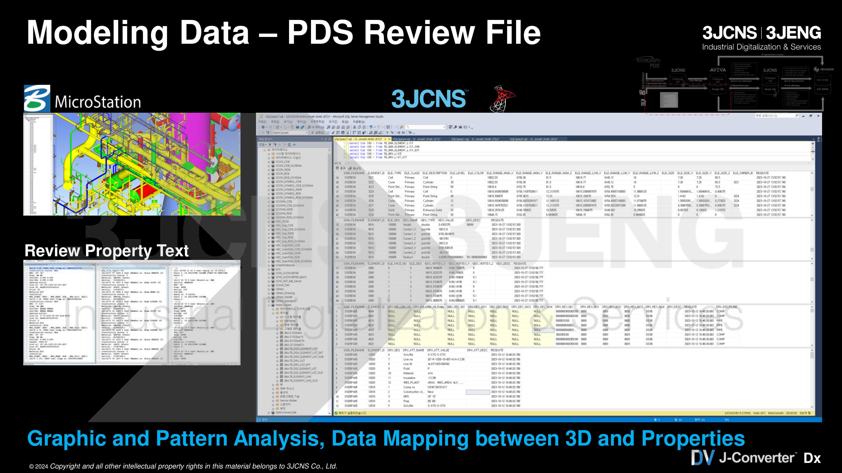Click the Connect Object Explorer plug icon
This screenshot has width=842, height=473.
[270, 145]
